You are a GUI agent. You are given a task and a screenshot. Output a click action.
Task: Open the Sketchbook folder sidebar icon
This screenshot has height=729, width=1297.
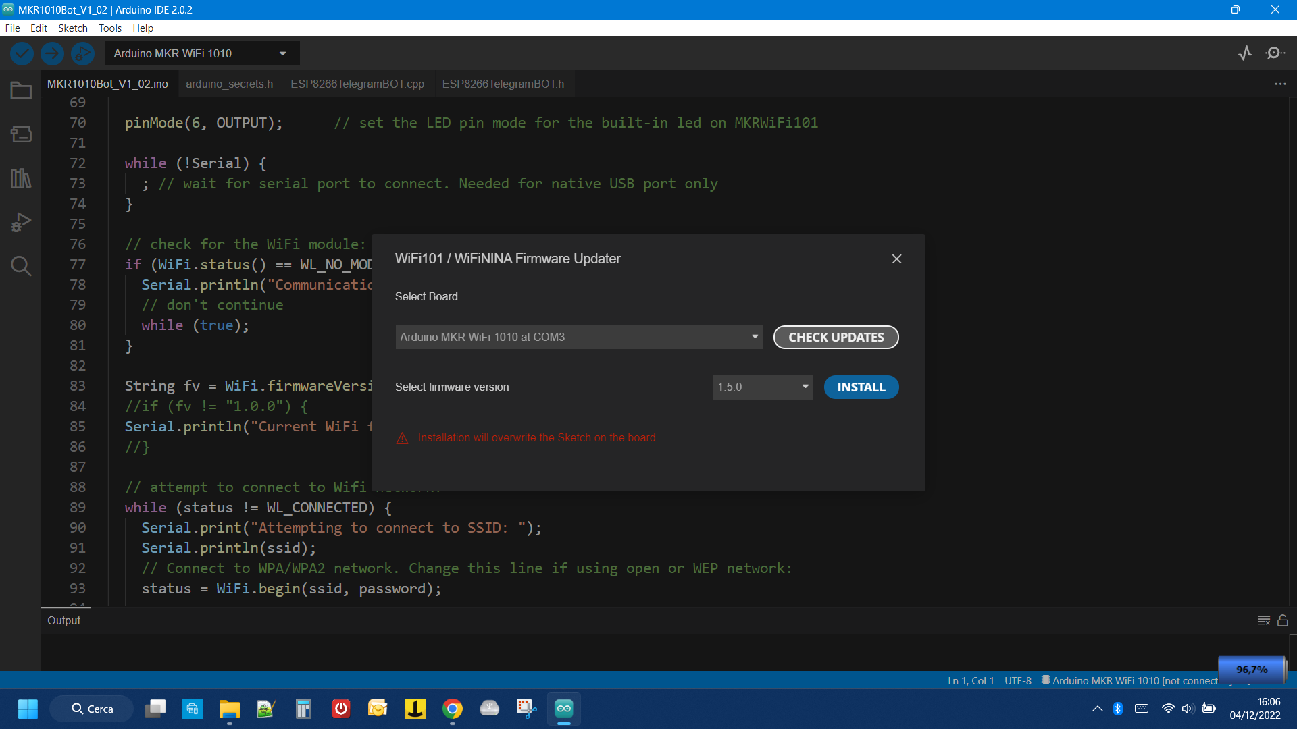click(x=21, y=90)
